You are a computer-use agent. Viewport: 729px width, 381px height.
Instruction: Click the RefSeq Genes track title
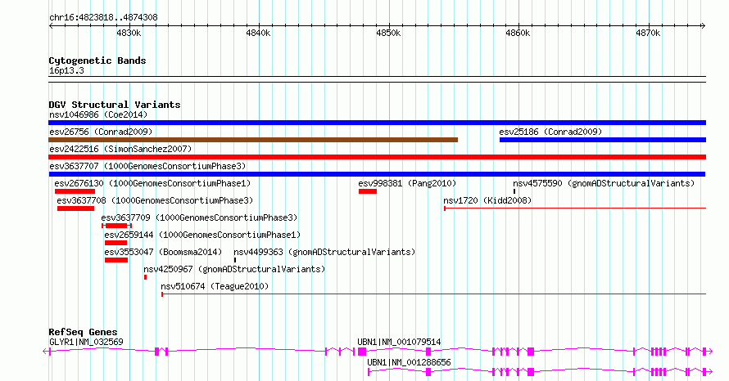(x=83, y=332)
